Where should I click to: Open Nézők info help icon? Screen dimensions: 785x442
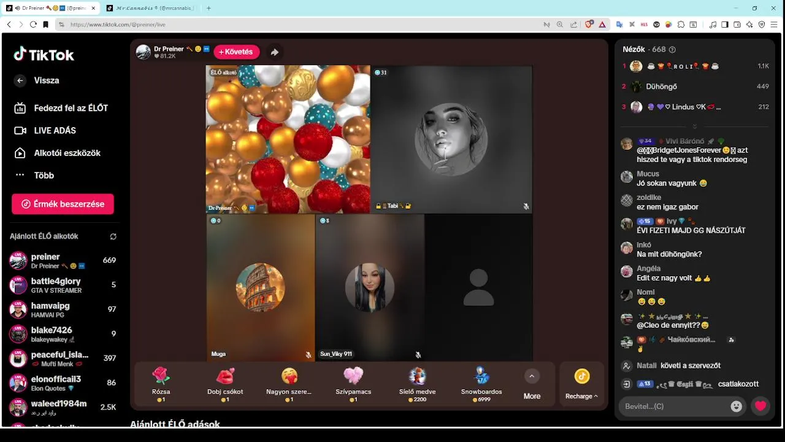672,50
